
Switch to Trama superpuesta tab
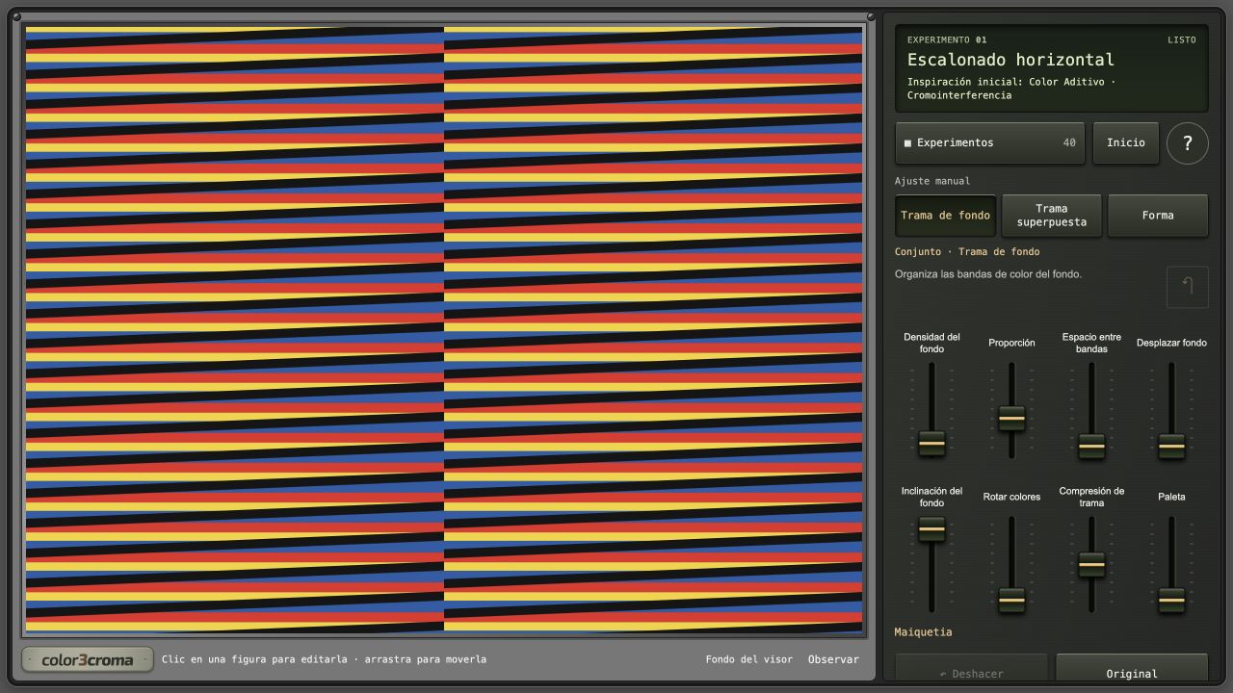(1051, 216)
